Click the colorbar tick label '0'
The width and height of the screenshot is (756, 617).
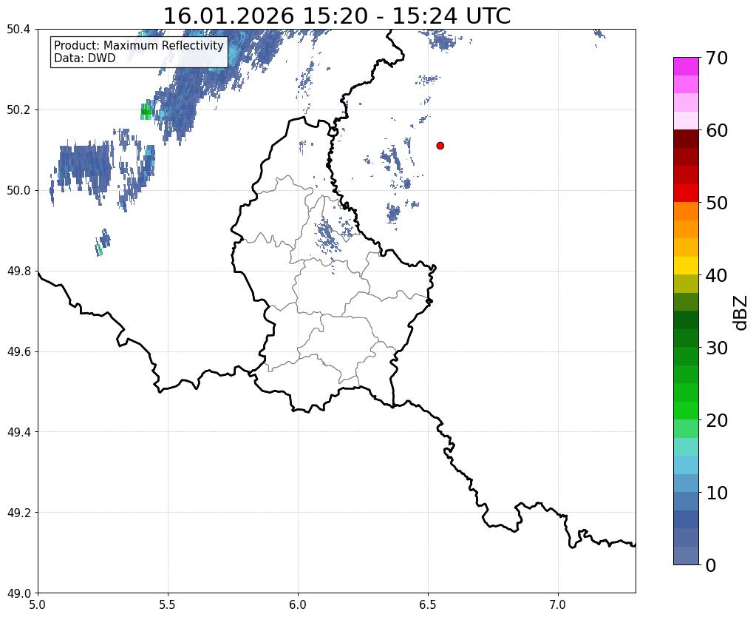pyautogui.click(x=711, y=565)
